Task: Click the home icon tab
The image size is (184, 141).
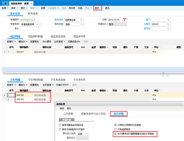Action: point(5,4)
